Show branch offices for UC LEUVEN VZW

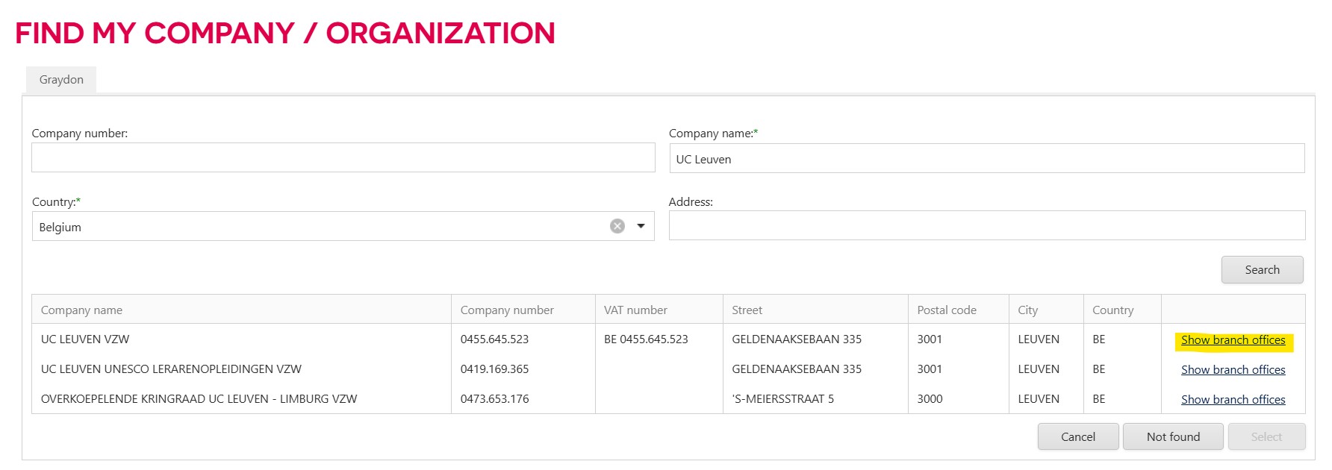click(1233, 340)
